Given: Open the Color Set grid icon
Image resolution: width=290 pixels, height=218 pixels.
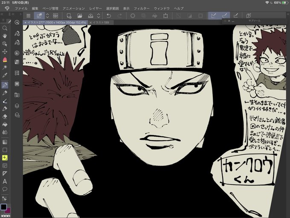Looking at the screenshot, I should click(17, 62).
